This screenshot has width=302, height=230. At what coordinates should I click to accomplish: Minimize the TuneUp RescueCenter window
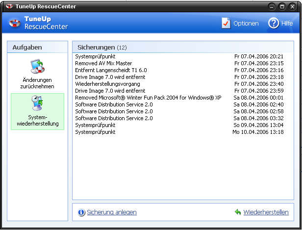pos(272,7)
